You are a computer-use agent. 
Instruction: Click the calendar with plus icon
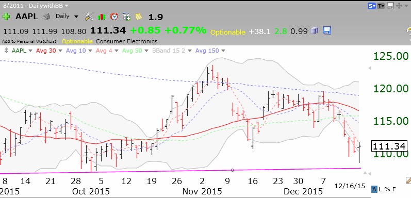tap(126, 17)
